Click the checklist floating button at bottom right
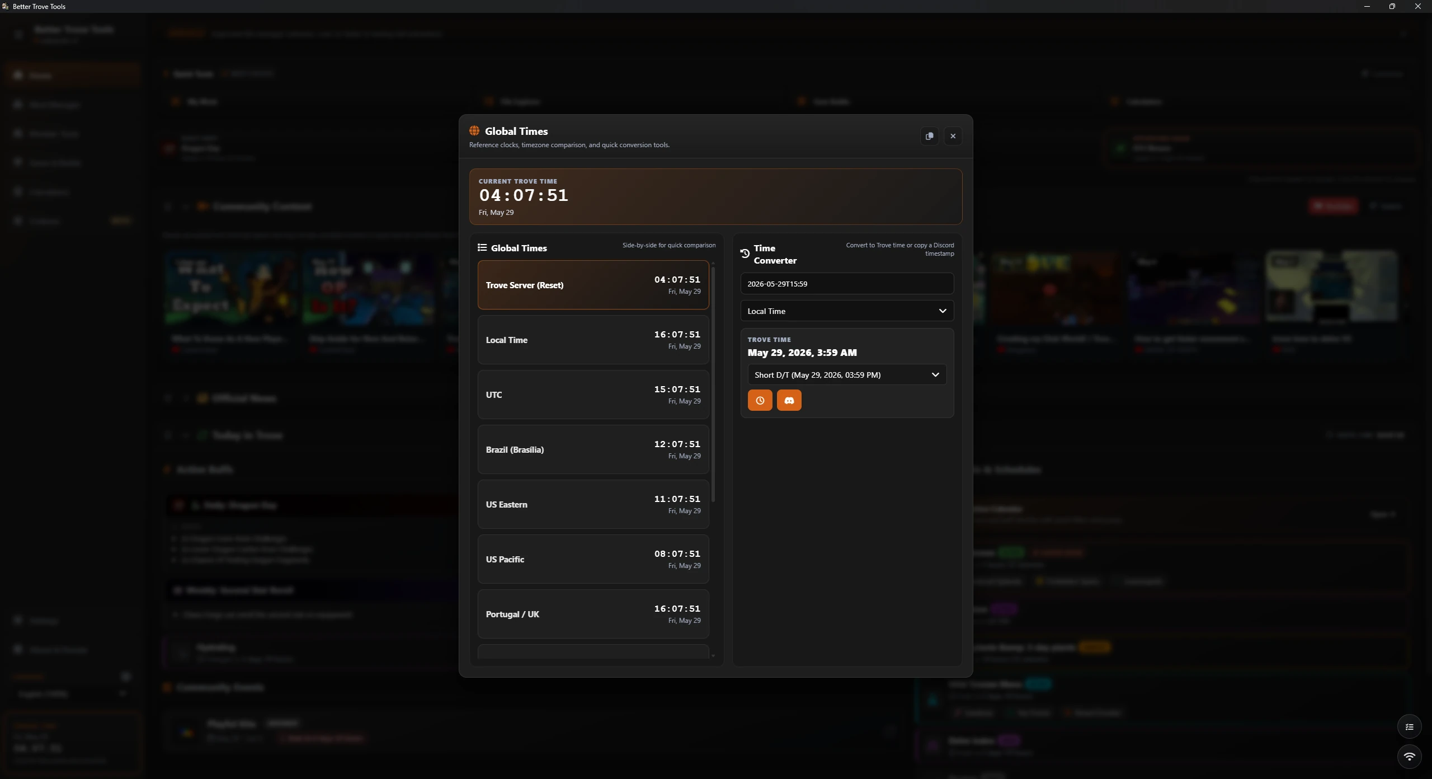 (x=1409, y=727)
